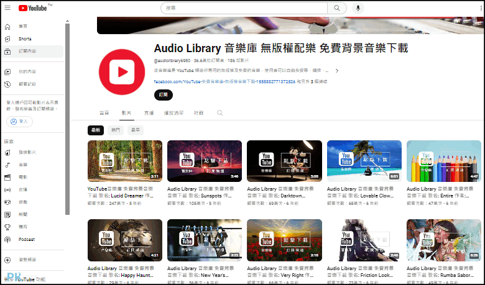Open News icon in Explore
The width and height of the screenshot is (485, 285).
(7, 215)
